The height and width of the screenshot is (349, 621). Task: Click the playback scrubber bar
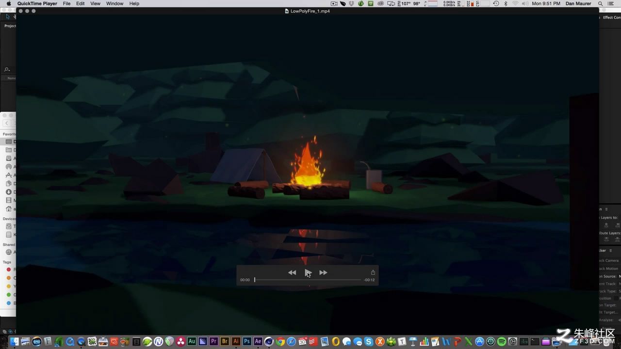[x=308, y=280]
